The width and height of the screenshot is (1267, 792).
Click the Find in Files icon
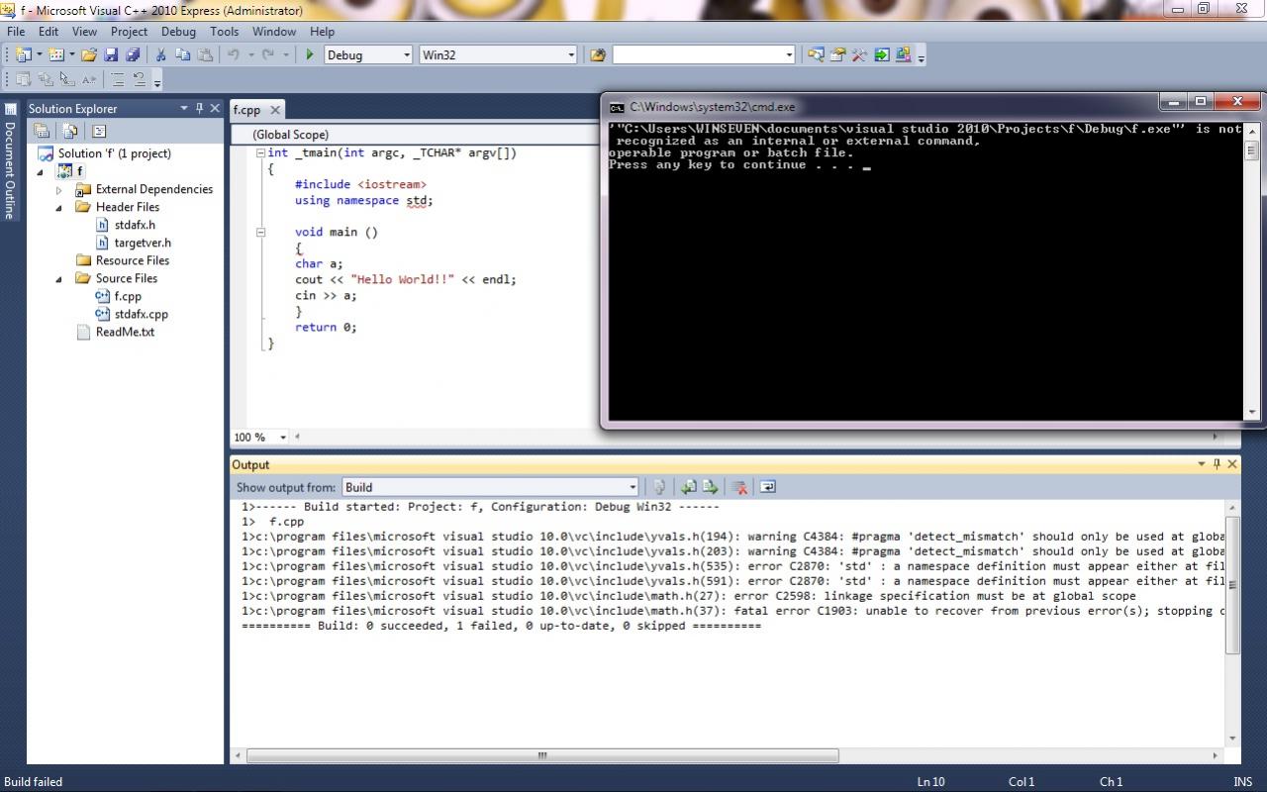[598, 55]
